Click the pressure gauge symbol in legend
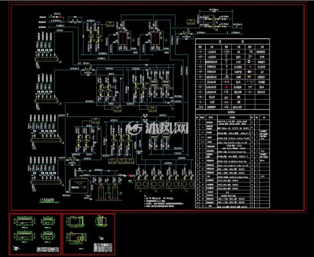This screenshot has height=257, width=314. (226, 62)
